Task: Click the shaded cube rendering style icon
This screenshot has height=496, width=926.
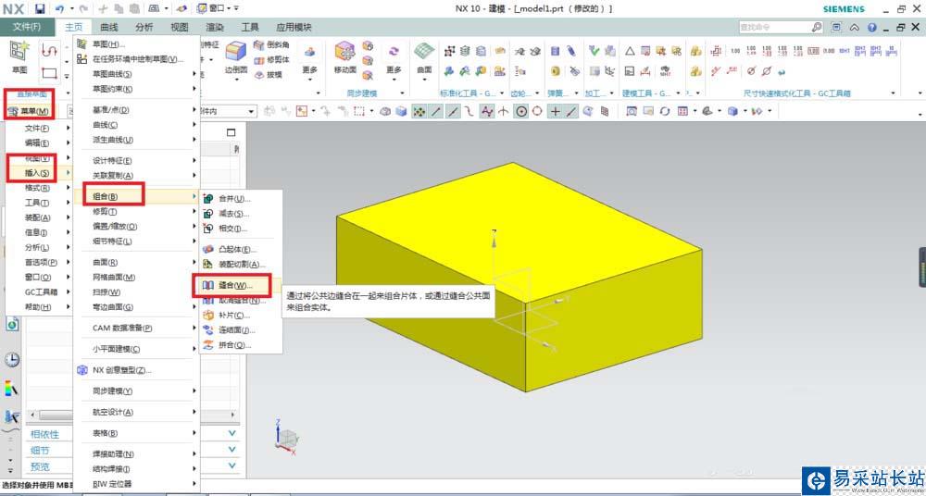Action: point(732,111)
